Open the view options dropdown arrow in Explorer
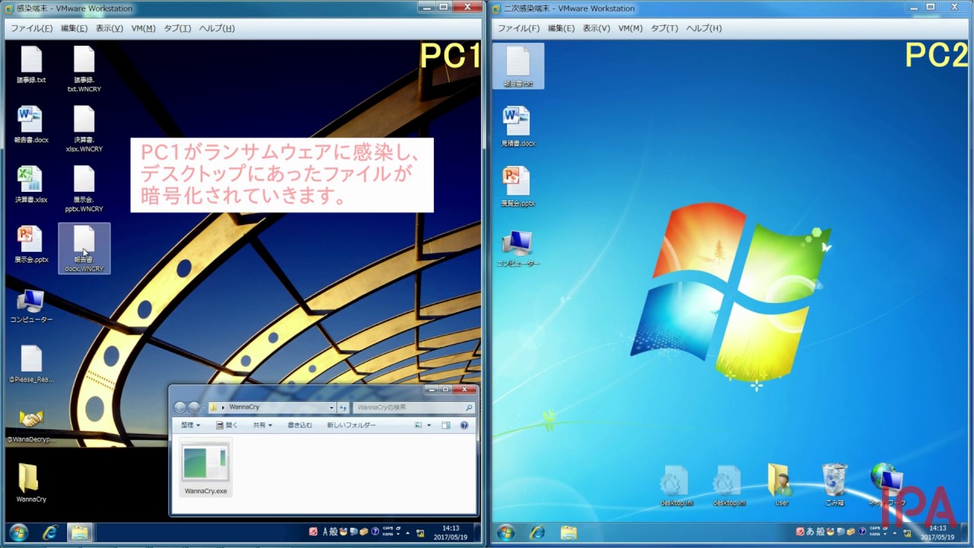 point(429,425)
